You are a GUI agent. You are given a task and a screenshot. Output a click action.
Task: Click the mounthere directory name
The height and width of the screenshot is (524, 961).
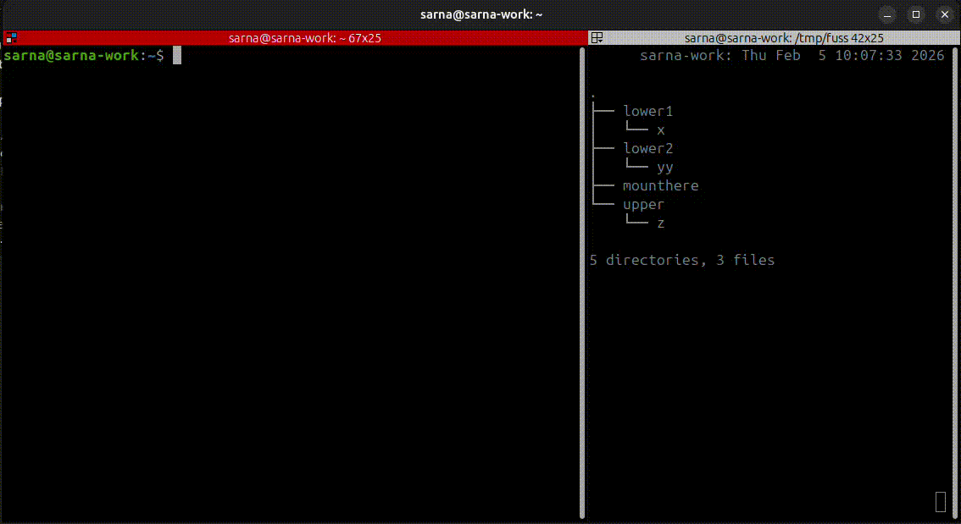coord(660,185)
